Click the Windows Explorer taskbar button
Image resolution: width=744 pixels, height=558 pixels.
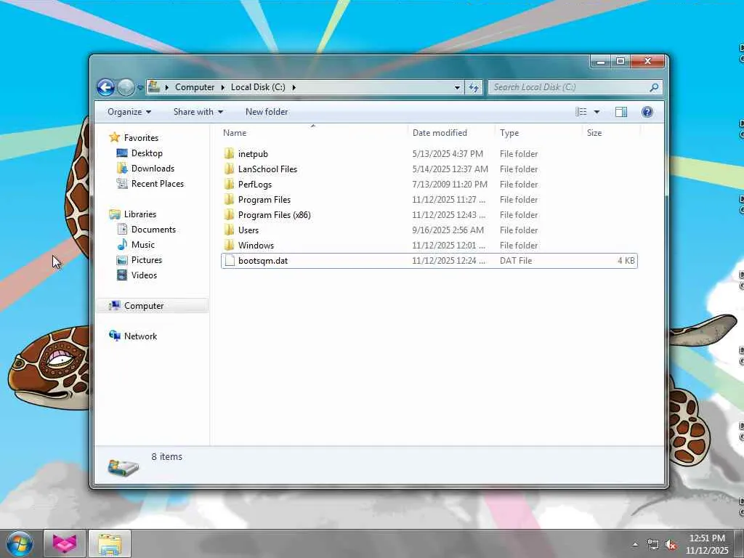[110, 543]
